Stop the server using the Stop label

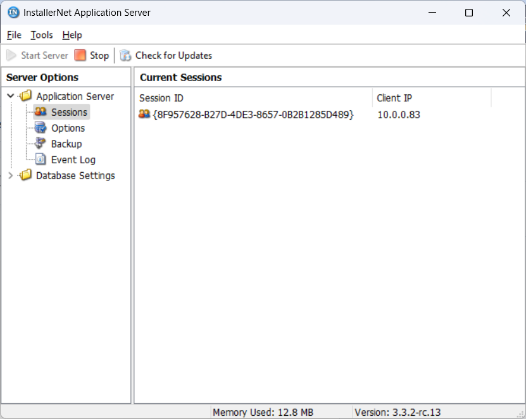tap(99, 55)
